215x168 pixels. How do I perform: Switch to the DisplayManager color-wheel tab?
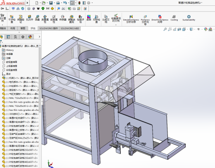[30, 37]
